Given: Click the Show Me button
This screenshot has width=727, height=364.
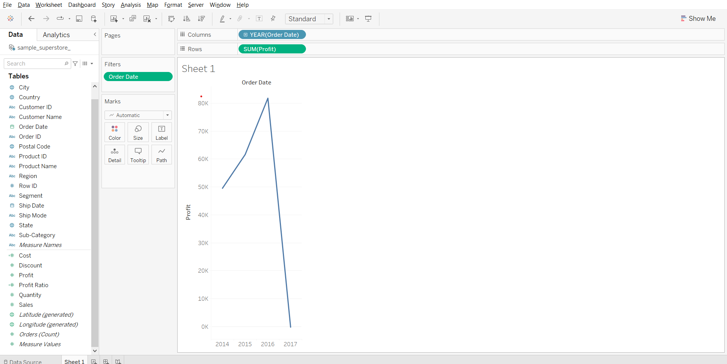Looking at the screenshot, I should pos(698,19).
